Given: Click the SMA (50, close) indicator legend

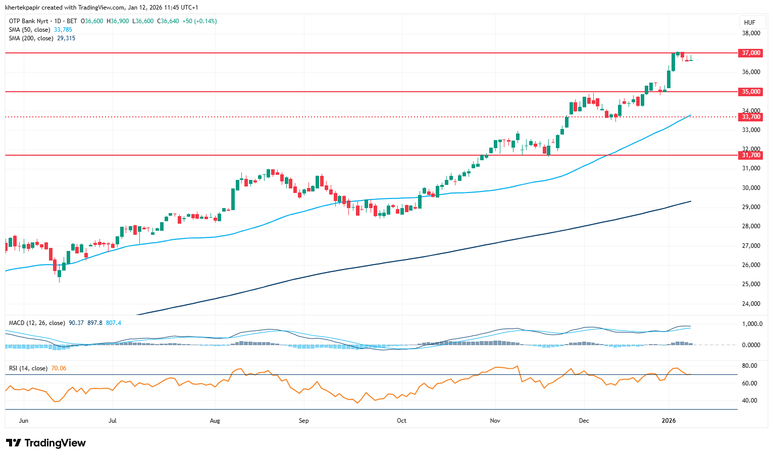Looking at the screenshot, I should [x=30, y=30].
